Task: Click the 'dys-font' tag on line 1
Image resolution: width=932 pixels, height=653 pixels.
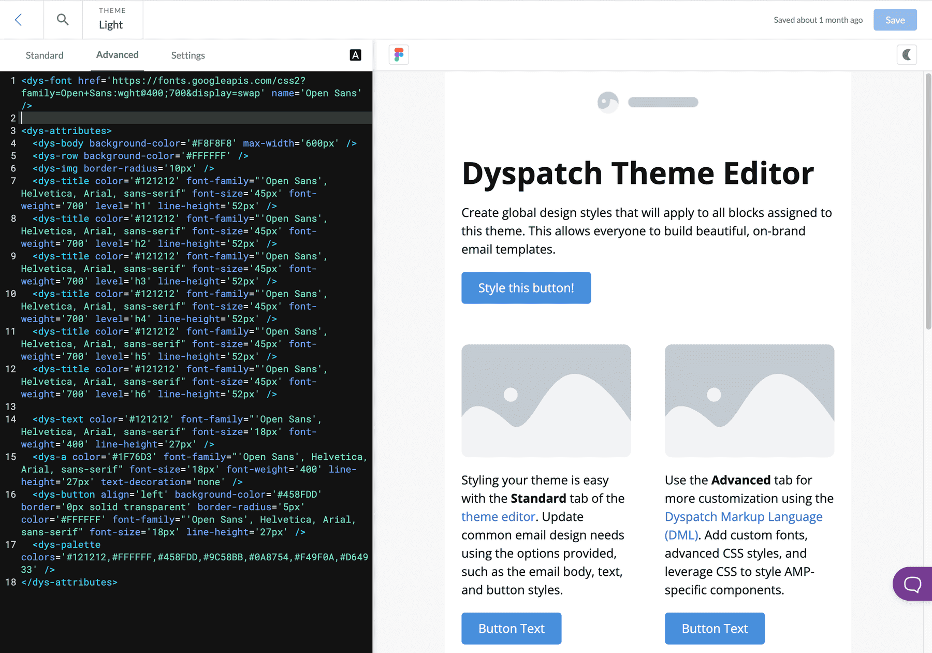Action: (x=49, y=81)
